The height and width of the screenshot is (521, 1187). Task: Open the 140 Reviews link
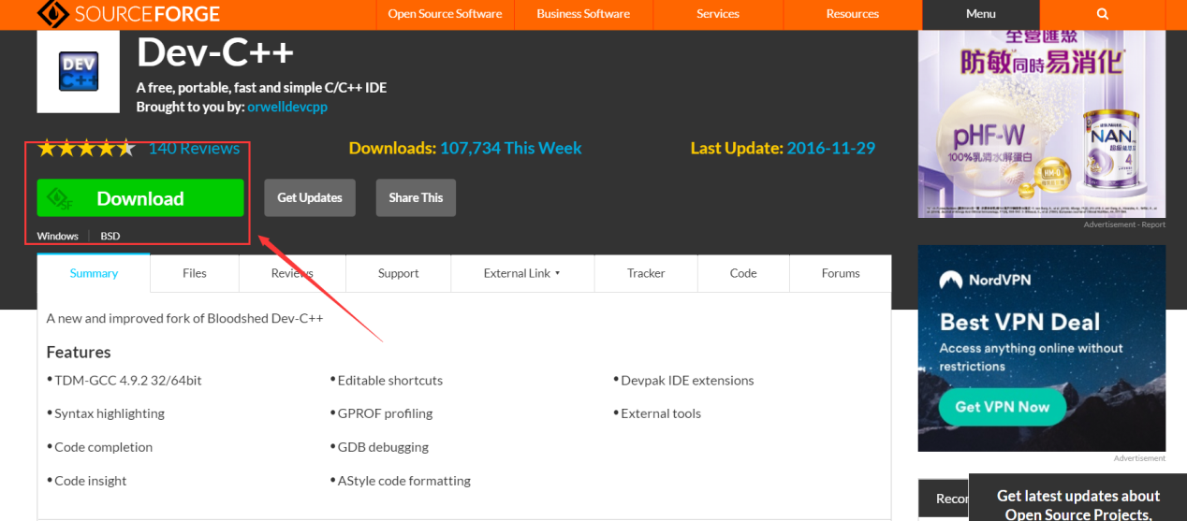[x=194, y=149]
